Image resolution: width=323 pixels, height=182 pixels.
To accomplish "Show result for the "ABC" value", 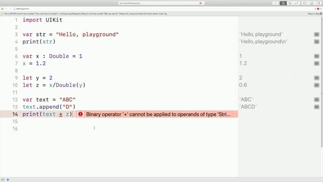I will 316,100.
